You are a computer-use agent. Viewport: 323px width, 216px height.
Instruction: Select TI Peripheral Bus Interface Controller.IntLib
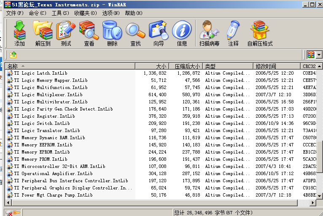click(x=71, y=181)
